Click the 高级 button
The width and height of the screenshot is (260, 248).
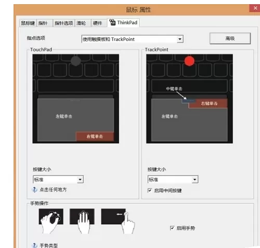230,38
